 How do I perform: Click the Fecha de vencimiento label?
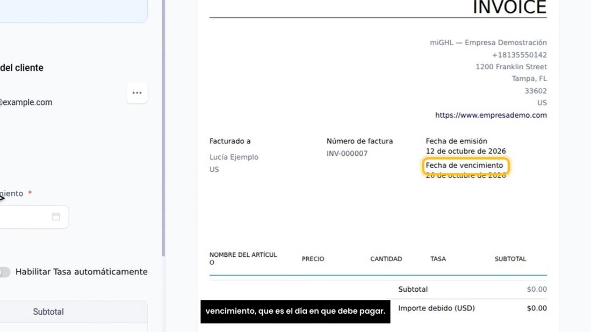(464, 165)
